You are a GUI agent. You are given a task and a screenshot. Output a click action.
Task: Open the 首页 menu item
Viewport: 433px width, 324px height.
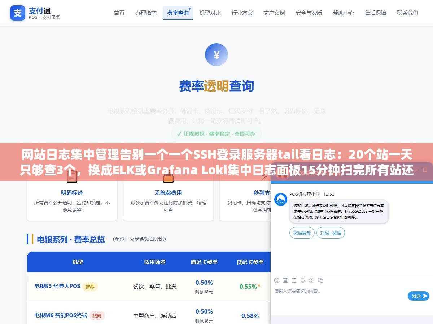coord(119,13)
